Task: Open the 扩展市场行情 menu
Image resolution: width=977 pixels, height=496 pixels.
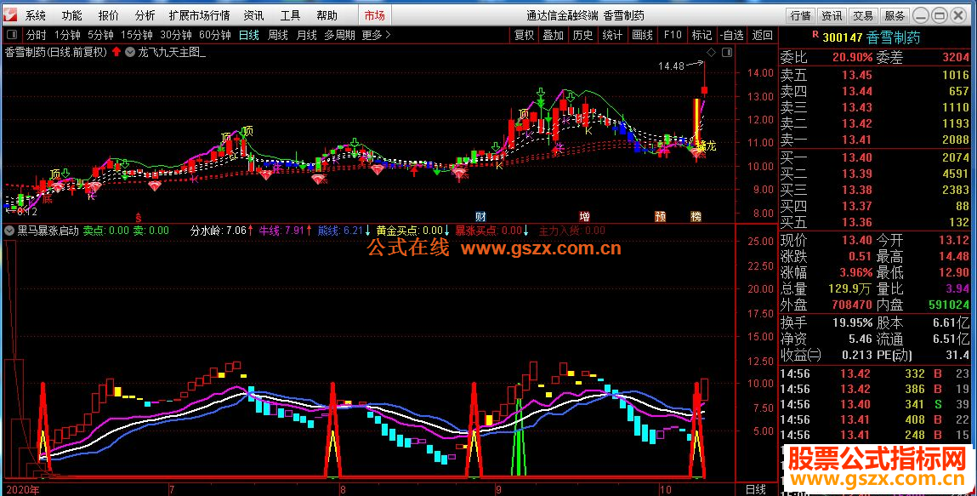Action: (199, 15)
